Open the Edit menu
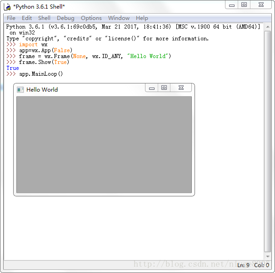 coord(27,18)
